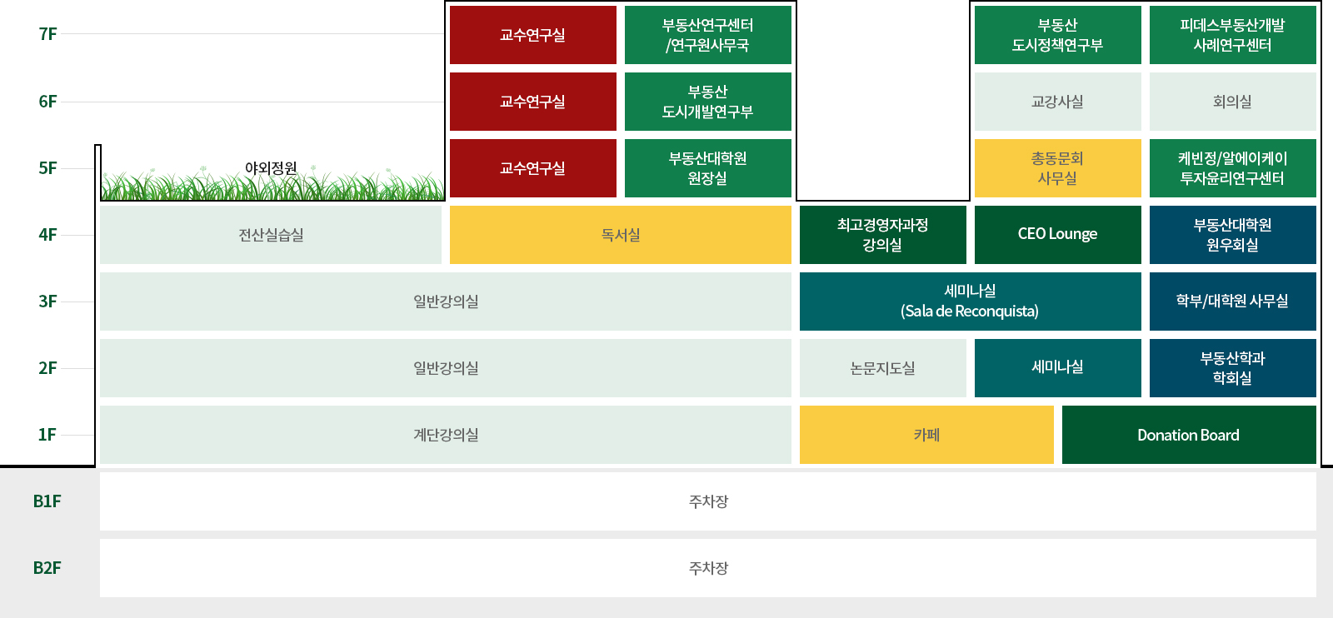Select the 총동문회 사무실 yellow block
This screenshot has width=1333, height=618.
tap(1057, 168)
